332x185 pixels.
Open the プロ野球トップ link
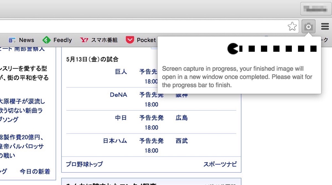(84, 164)
